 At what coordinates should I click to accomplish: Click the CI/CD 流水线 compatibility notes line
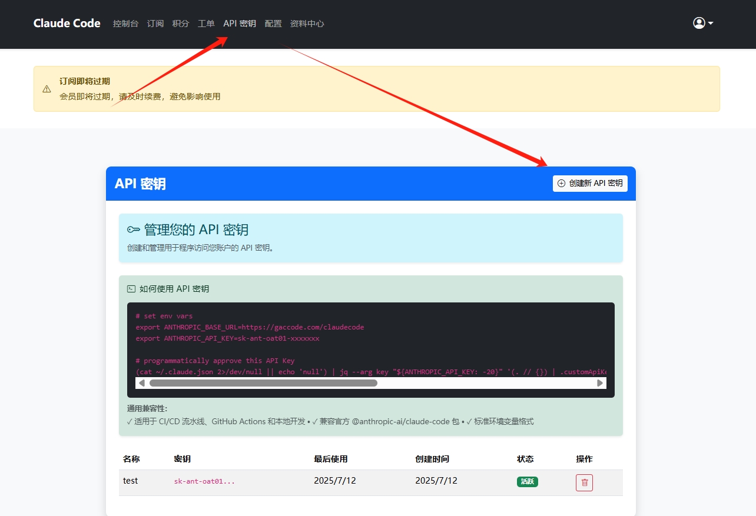(330, 421)
